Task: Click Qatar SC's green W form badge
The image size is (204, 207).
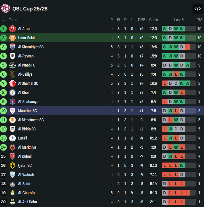Action: pyautogui.click(x=182, y=165)
